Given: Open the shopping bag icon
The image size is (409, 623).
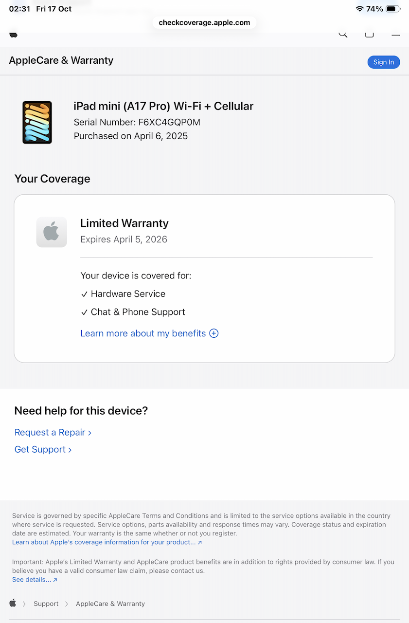Looking at the screenshot, I should (x=369, y=34).
